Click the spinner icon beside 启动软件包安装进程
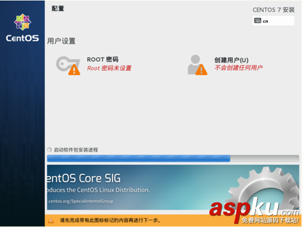The width and height of the screenshot is (302, 227). point(49,150)
